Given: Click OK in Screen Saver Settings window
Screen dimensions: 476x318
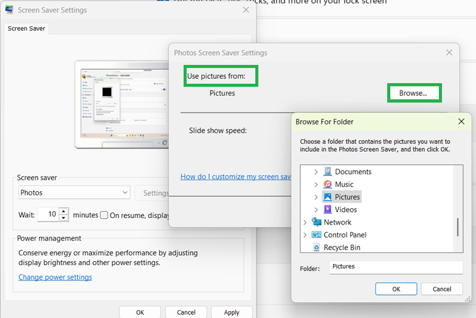Looking at the screenshot, I should coord(140,313).
